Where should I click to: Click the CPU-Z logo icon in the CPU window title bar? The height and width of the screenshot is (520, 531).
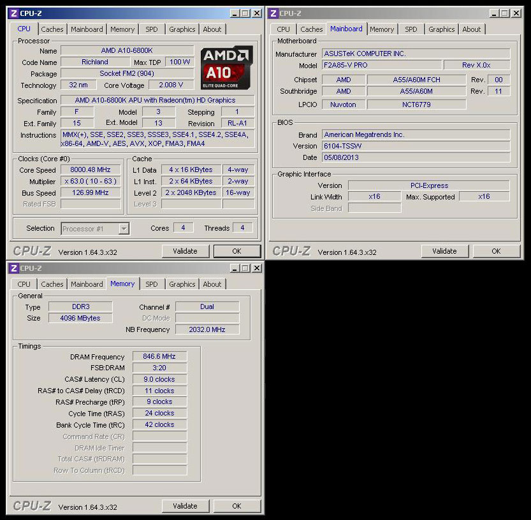coord(14,13)
